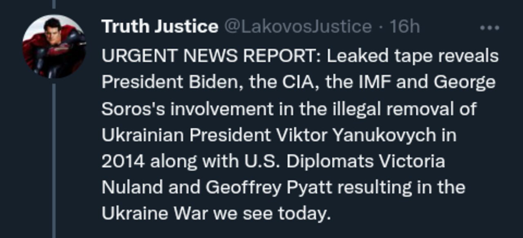Click the Truth Justice profile avatar

(x=54, y=46)
